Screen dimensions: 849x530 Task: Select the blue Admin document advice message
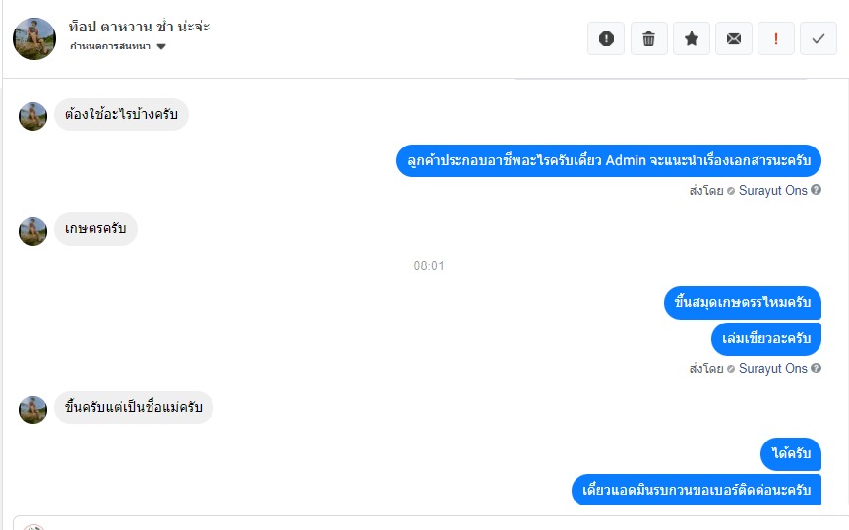(609, 161)
